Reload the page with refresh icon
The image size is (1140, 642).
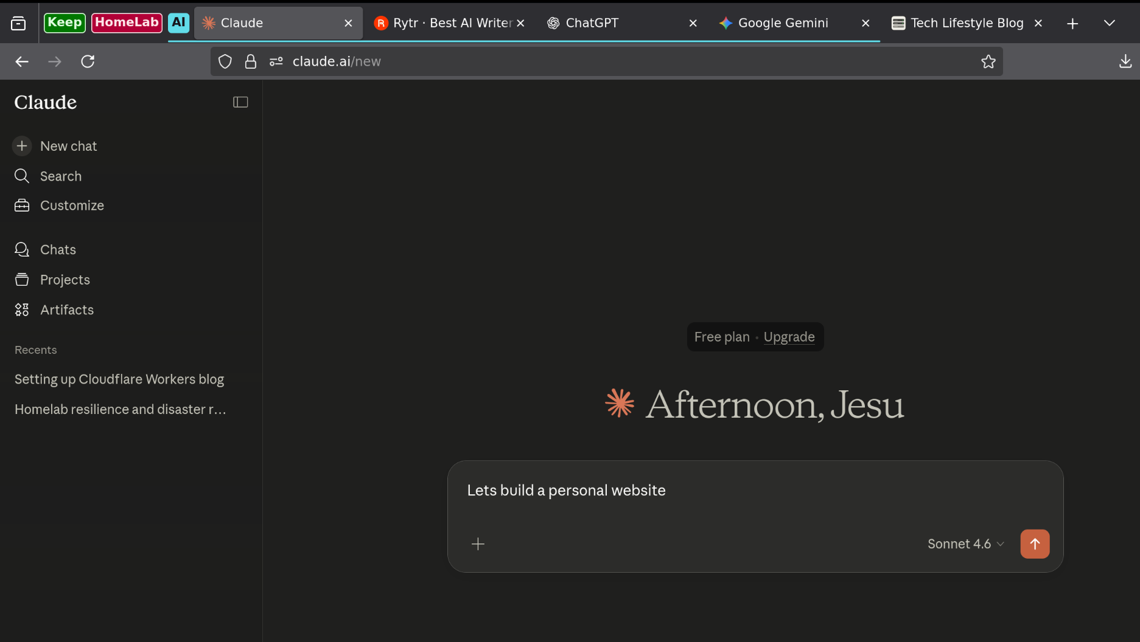coord(88,61)
